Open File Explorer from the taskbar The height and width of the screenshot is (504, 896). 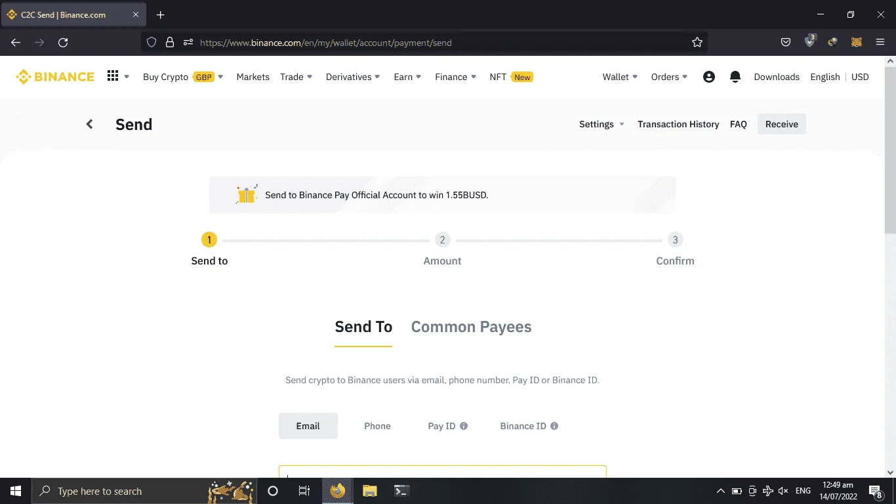click(370, 491)
